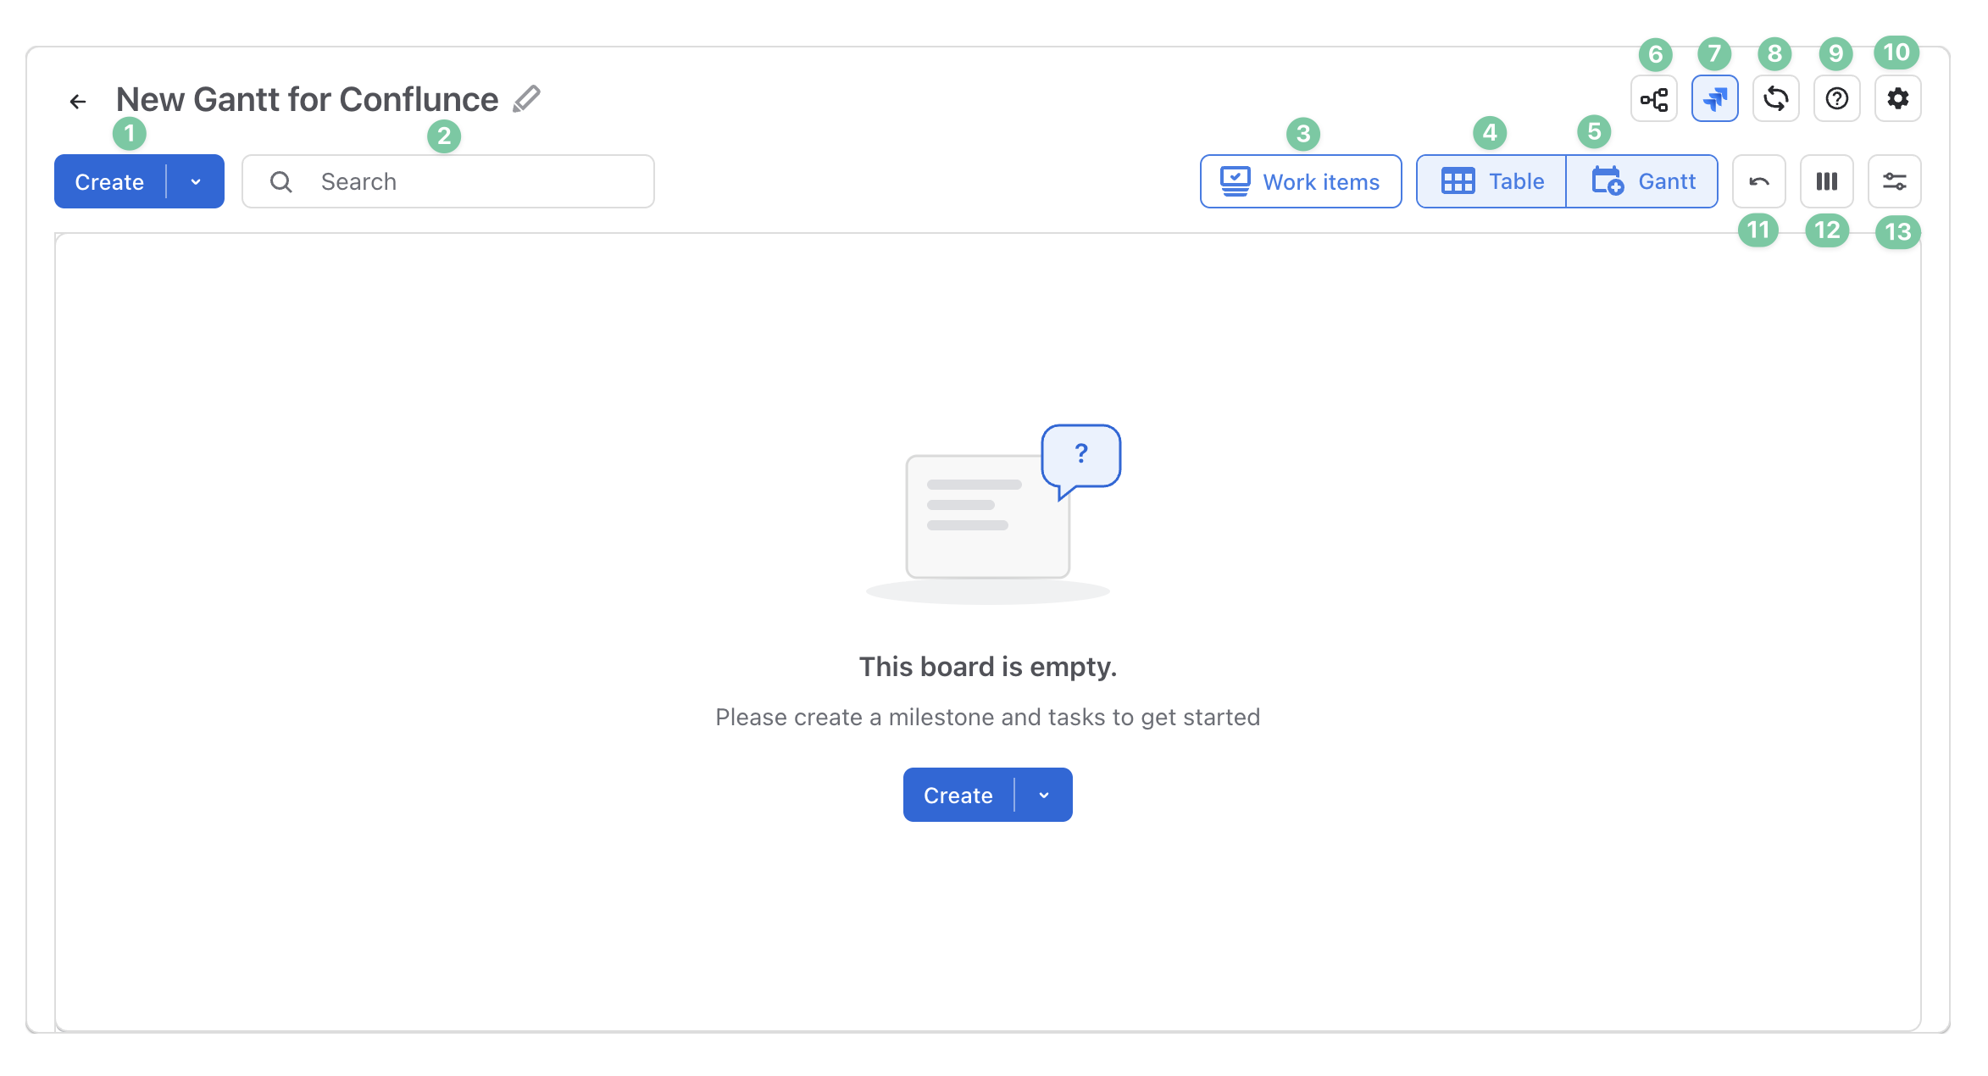Open the columns configuration icon
Image resolution: width=1988 pixels, height=1076 pixels.
point(1826,181)
